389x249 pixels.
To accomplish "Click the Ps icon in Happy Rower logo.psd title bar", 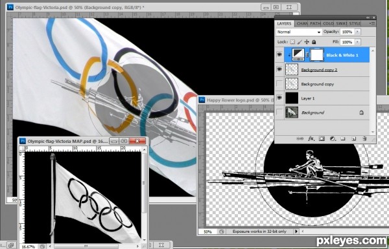I will click(202, 100).
